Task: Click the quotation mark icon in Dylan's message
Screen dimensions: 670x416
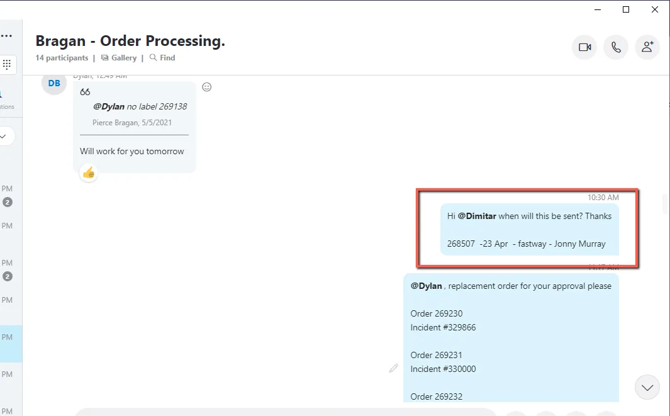Action: (85, 92)
